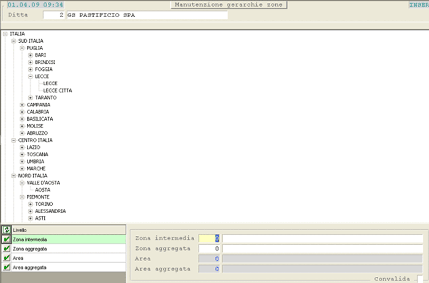
Task: Toggle the Zona aggregata level checkmark
Action: (6, 249)
